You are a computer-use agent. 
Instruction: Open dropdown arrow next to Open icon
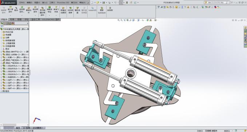[x=101, y=3]
